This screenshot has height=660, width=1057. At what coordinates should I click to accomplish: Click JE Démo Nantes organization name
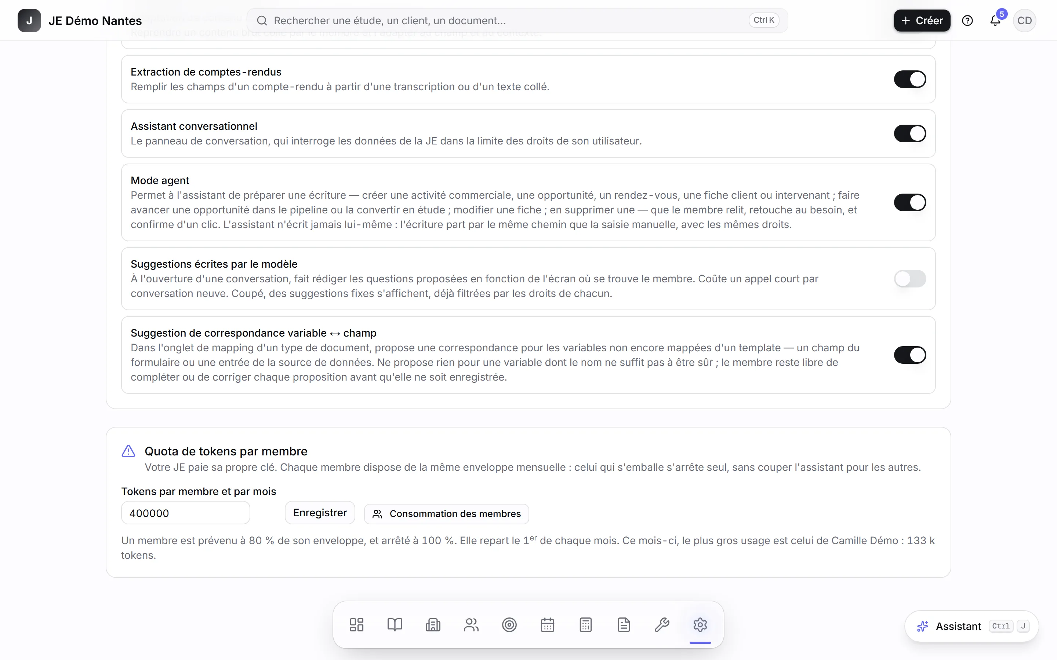point(95,21)
